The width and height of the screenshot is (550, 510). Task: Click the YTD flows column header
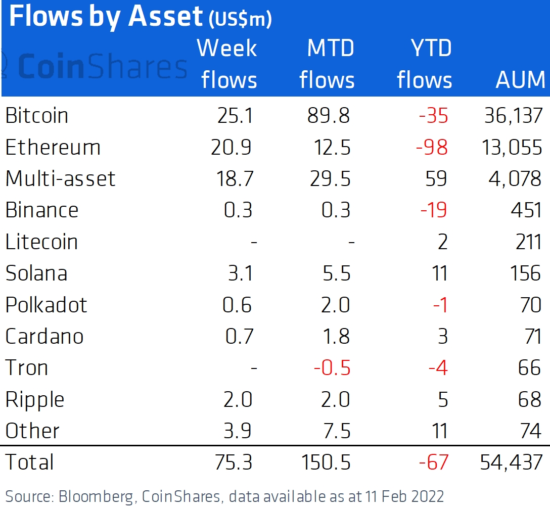click(425, 64)
